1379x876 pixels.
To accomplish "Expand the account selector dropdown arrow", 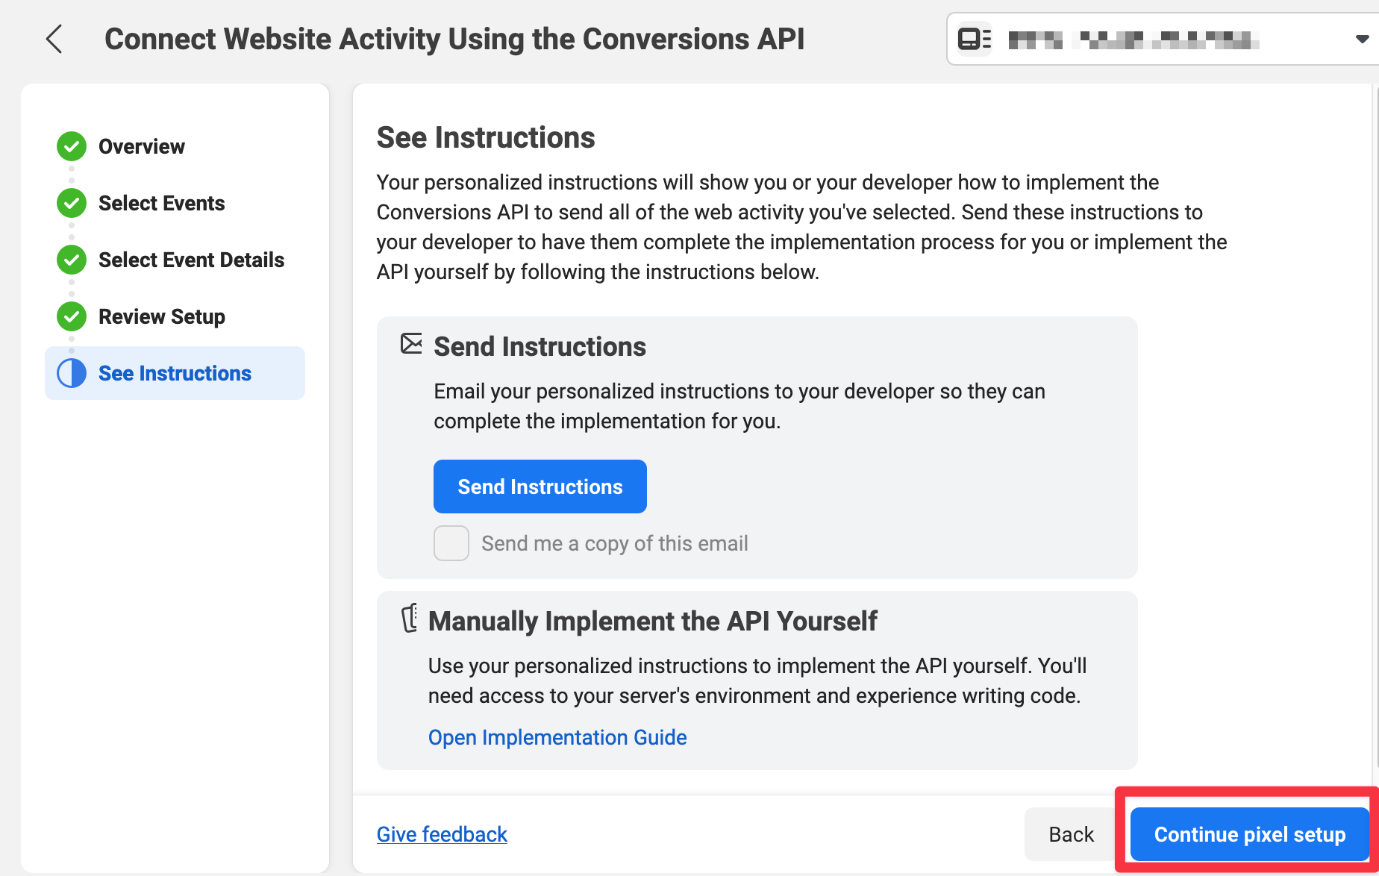I will [1362, 39].
